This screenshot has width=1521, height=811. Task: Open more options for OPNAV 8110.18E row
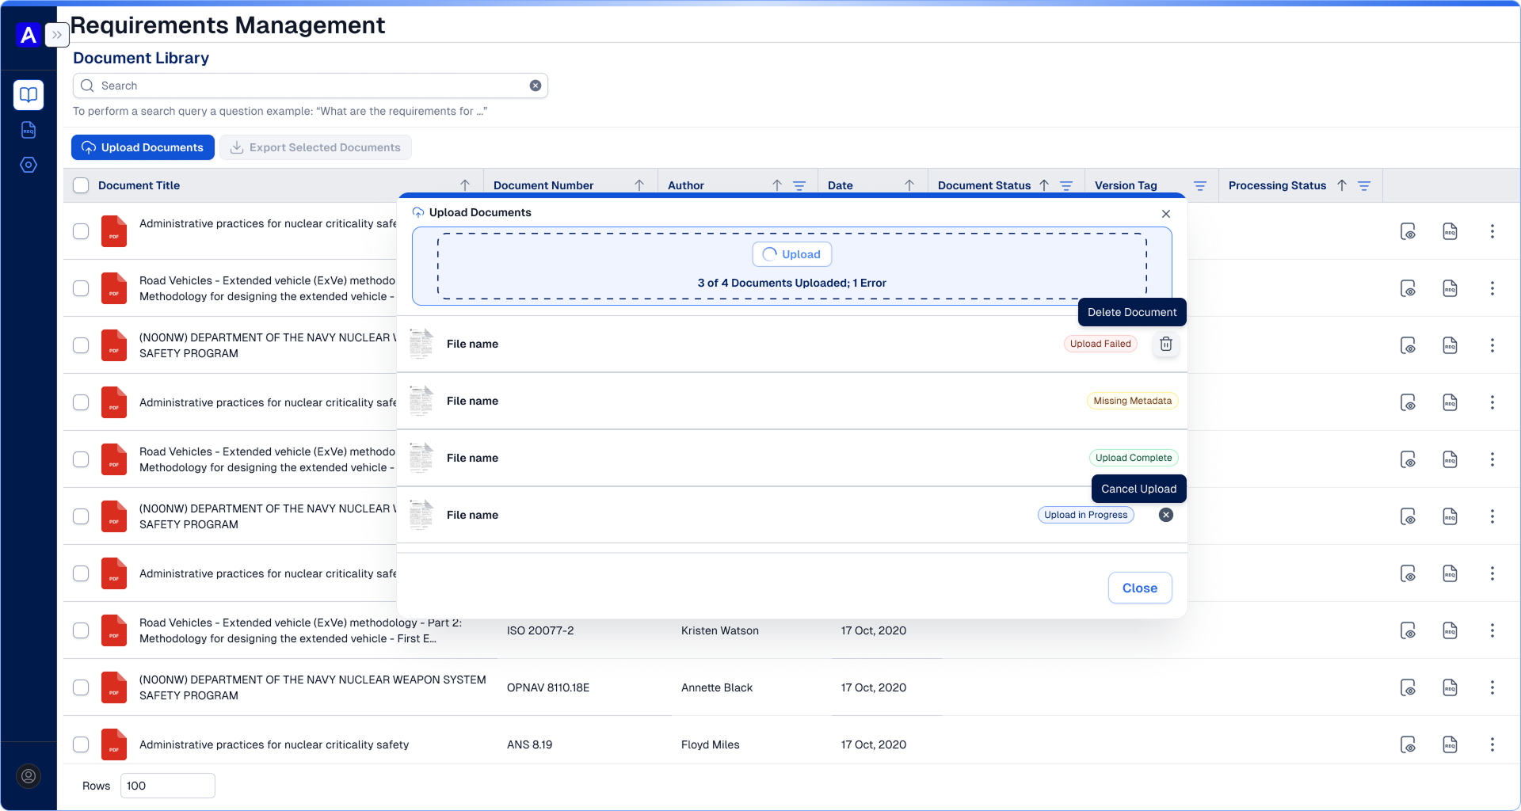pos(1492,687)
